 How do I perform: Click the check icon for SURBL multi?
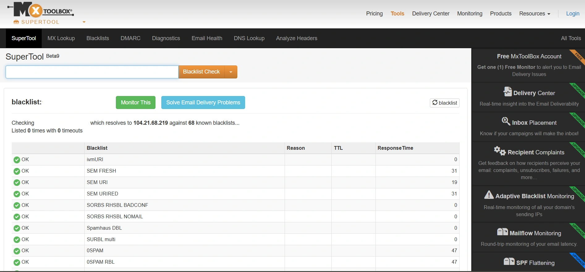pos(17,240)
